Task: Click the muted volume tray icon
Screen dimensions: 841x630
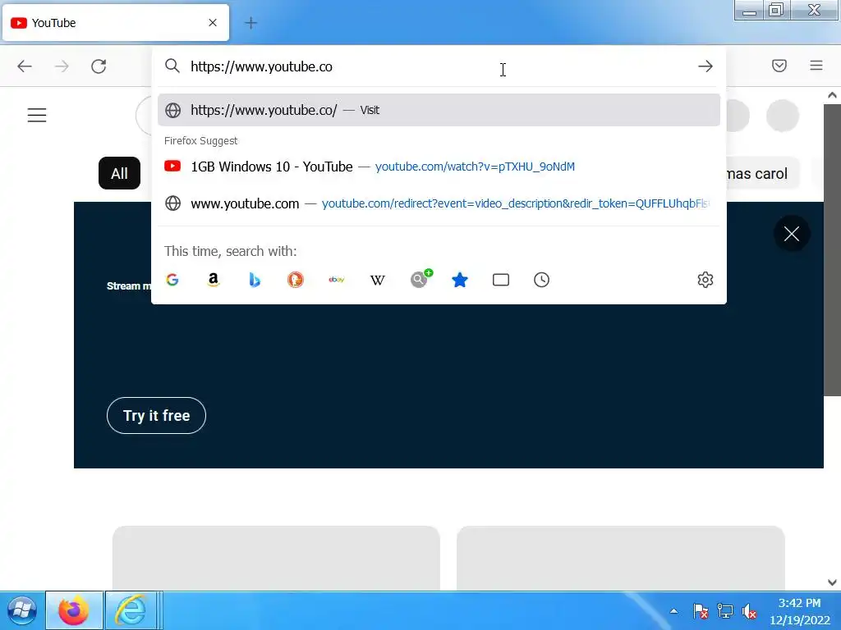Action: tap(749, 611)
